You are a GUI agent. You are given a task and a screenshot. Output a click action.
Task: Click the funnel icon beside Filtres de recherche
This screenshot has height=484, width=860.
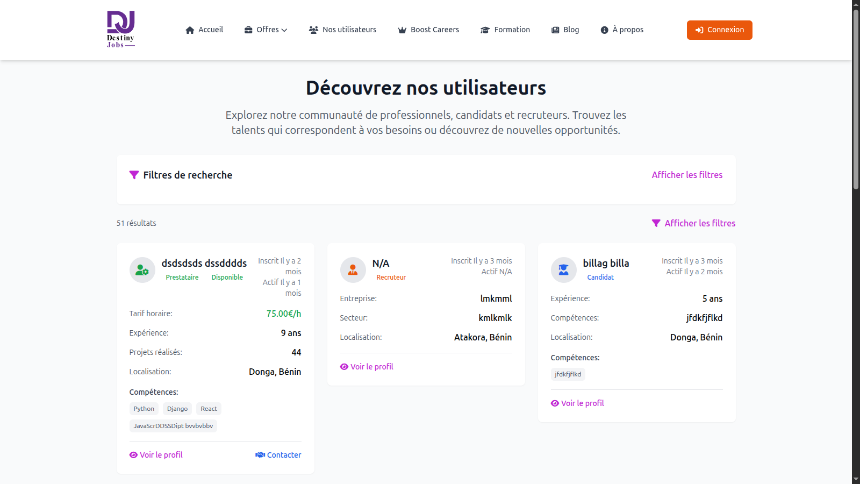click(x=134, y=175)
